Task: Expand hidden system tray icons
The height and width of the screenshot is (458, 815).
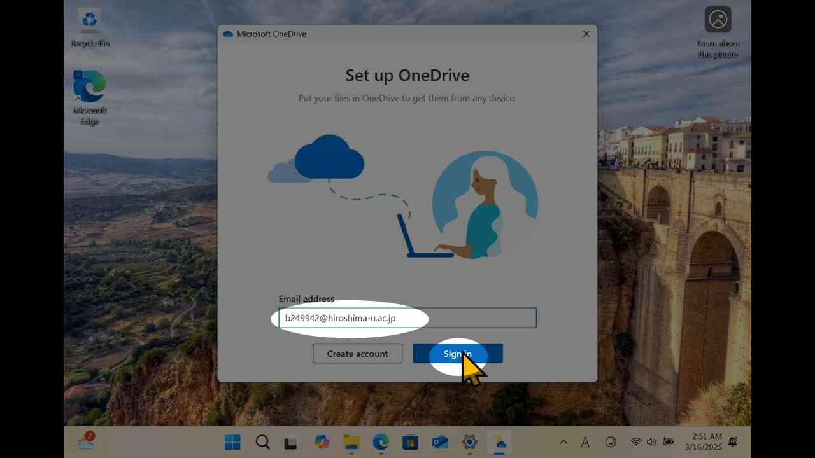Action: point(563,442)
